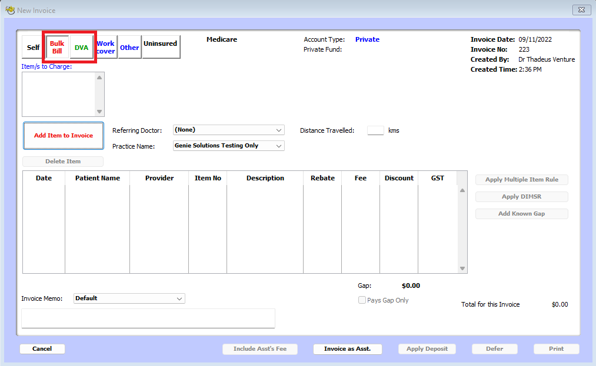
Task: Click the Apply DIMSR button
Action: [x=521, y=196]
